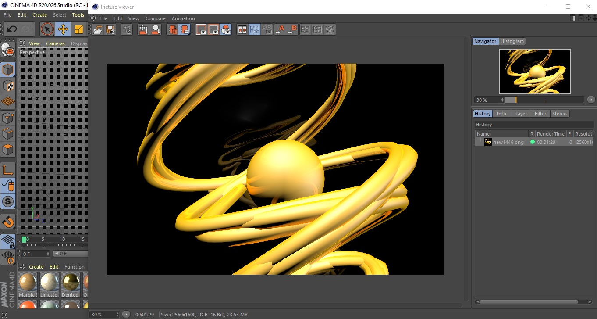Click the Set as B compare icon
Image resolution: width=597 pixels, height=319 pixels.
click(x=291, y=30)
